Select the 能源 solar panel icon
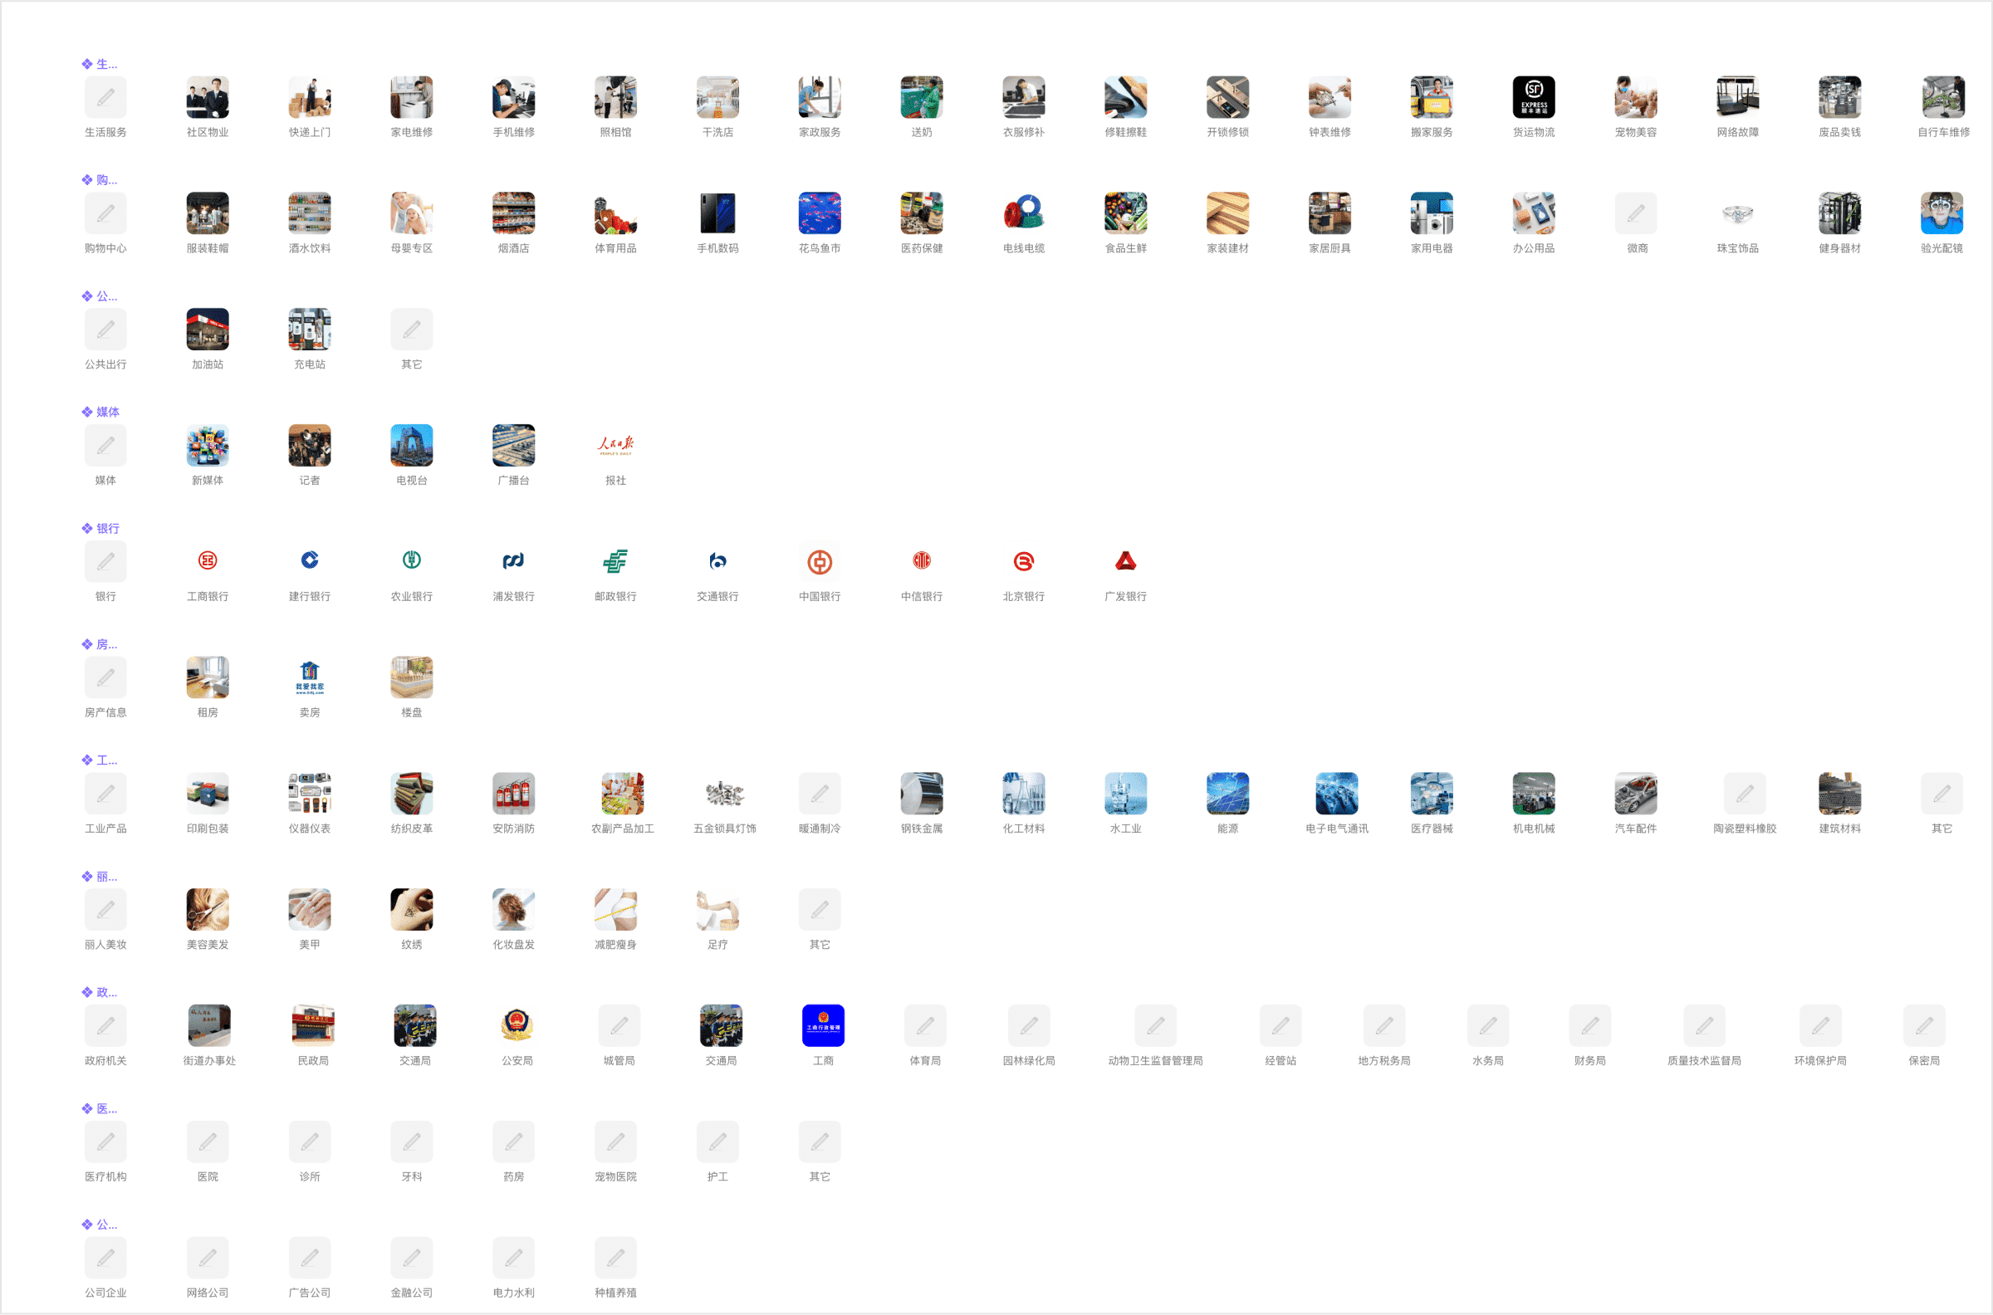This screenshot has width=1993, height=1315. tap(1227, 794)
